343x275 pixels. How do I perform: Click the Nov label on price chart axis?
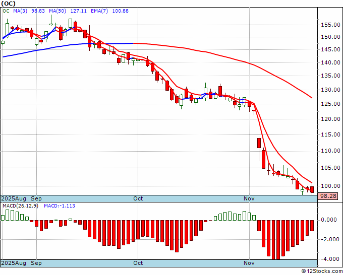click(249, 198)
